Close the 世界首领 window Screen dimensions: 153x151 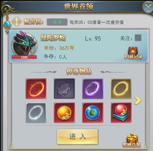(148, 8)
